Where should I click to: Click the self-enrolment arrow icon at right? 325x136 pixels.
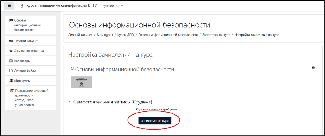point(313,68)
